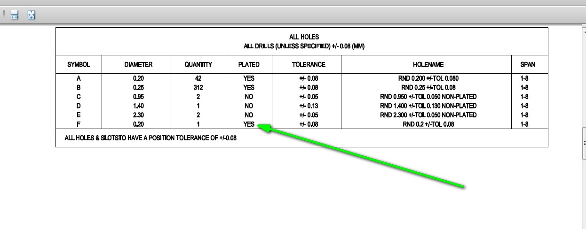Select the 'ALL DRILLS (UNLESS SPECIFIED)' subtitle line
The width and height of the screenshot is (586, 229).
pyautogui.click(x=304, y=46)
